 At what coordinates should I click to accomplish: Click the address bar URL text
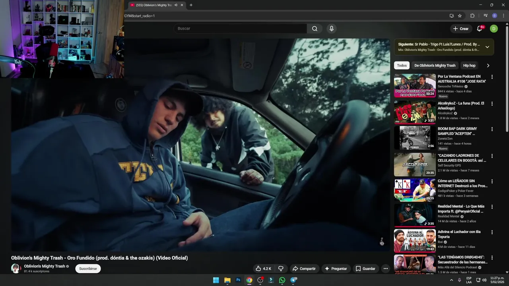pyautogui.click(x=139, y=16)
